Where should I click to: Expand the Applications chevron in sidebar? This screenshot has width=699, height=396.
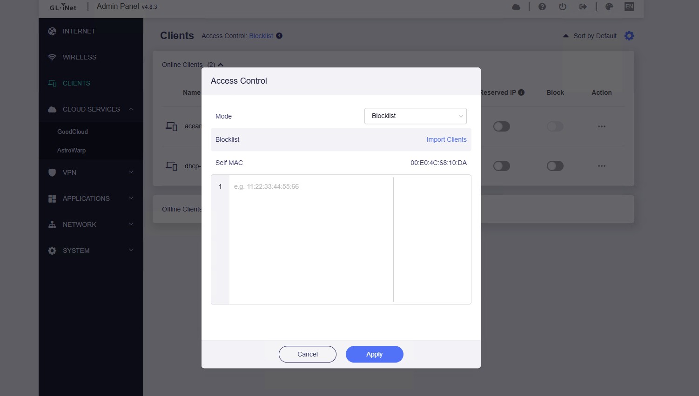tap(131, 198)
